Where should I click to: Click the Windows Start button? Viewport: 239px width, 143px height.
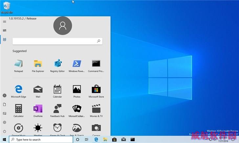(4, 139)
